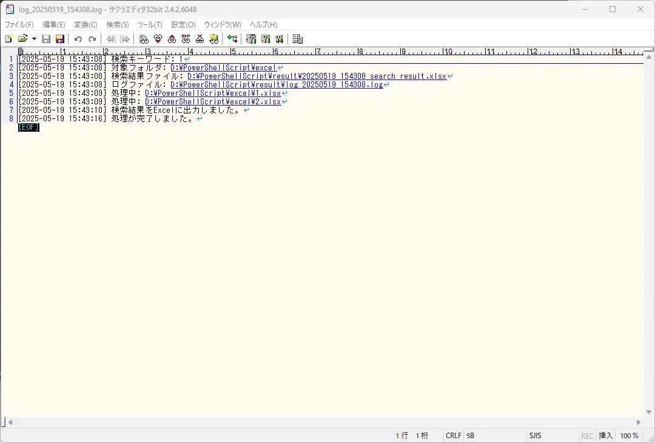Click the outline analysis tree icon
Image resolution: width=655 pixels, height=443 pixels.
(x=232, y=39)
